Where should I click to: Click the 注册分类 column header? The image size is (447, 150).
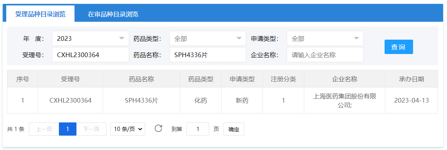[x=283, y=79]
